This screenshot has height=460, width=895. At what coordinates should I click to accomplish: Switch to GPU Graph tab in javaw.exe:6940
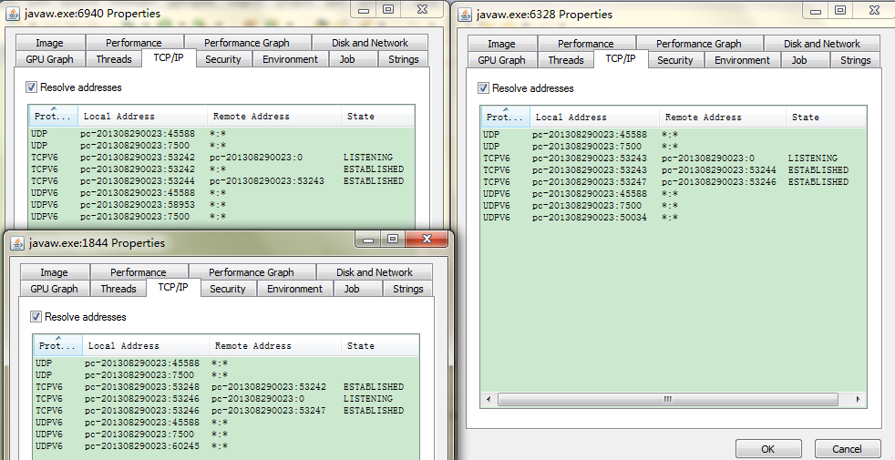point(49,59)
